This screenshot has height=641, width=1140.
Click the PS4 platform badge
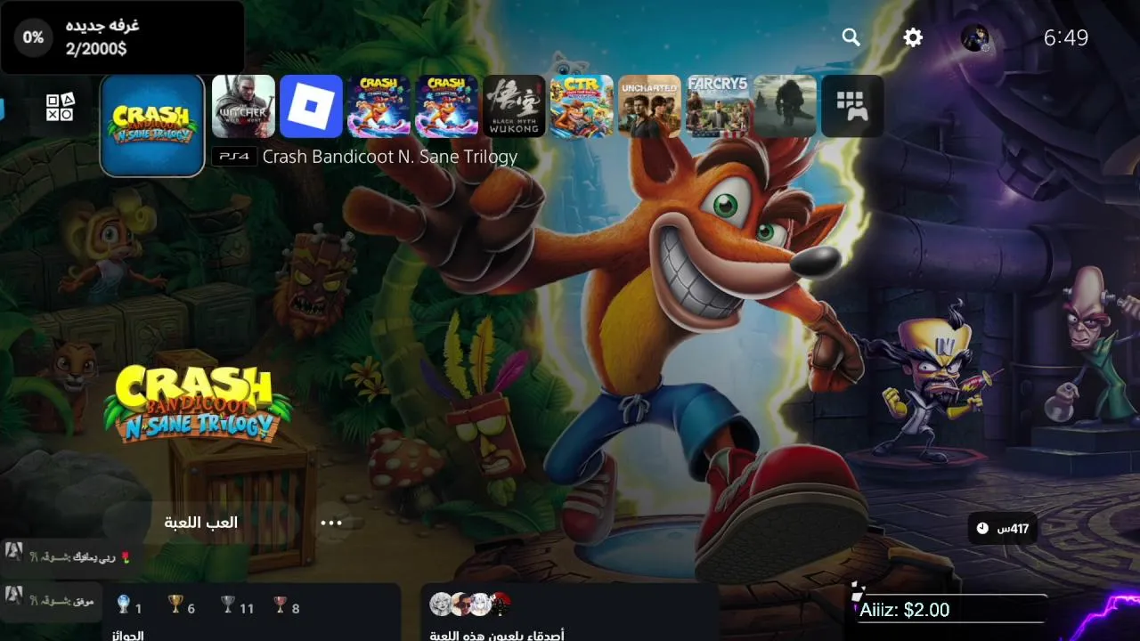tap(234, 157)
